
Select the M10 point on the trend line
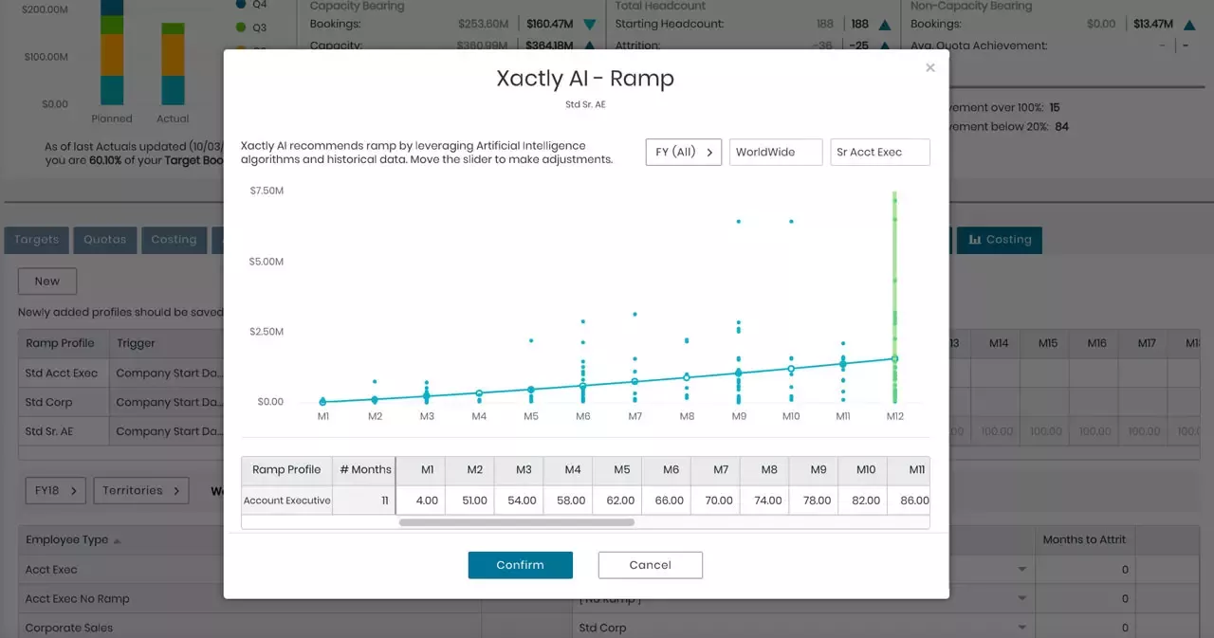tap(791, 369)
